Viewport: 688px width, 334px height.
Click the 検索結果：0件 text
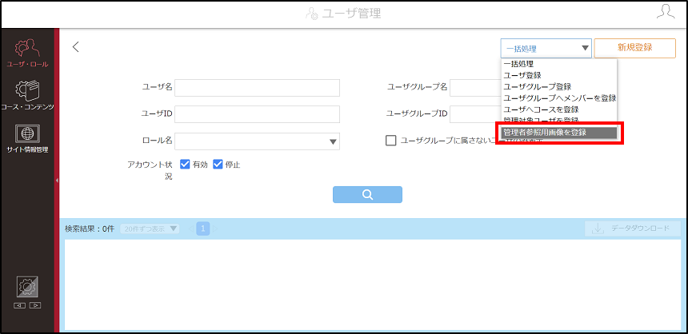coord(90,229)
